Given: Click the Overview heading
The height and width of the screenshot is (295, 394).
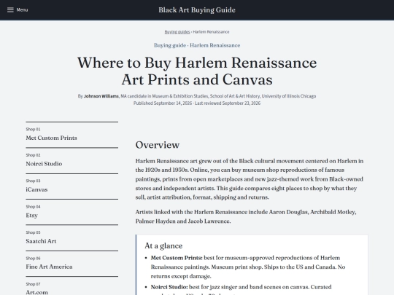Looking at the screenshot, I should 158,145.
